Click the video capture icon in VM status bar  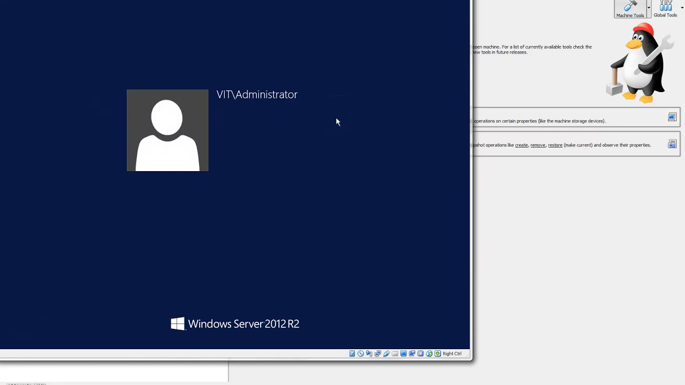coord(412,353)
